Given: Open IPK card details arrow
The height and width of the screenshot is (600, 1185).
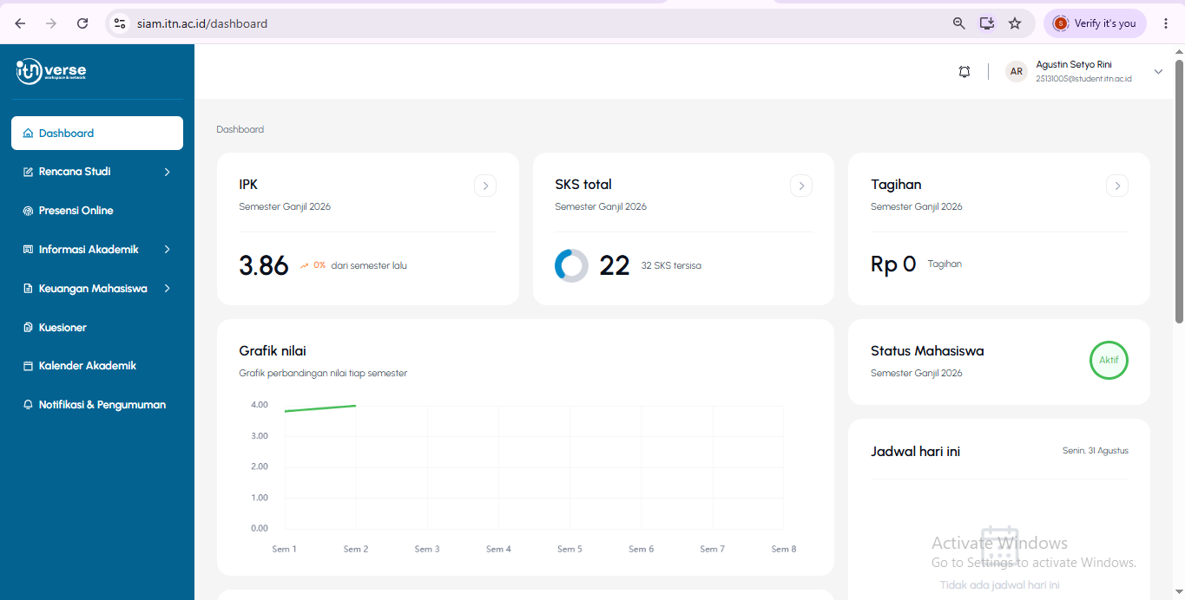Looking at the screenshot, I should point(485,186).
